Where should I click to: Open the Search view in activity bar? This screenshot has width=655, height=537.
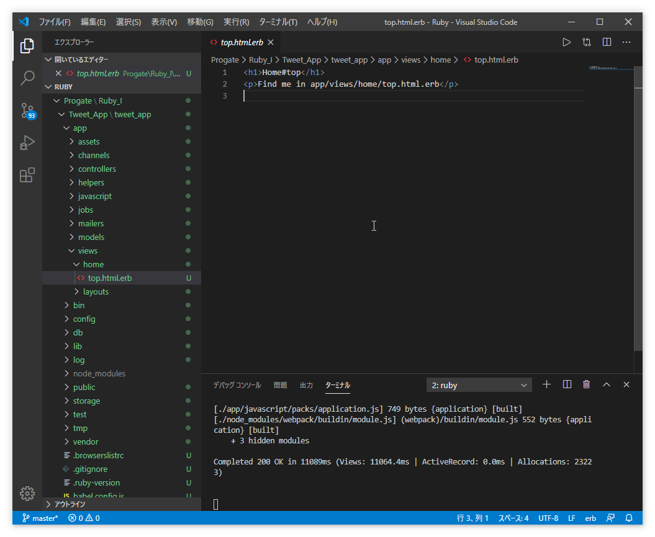click(27, 78)
